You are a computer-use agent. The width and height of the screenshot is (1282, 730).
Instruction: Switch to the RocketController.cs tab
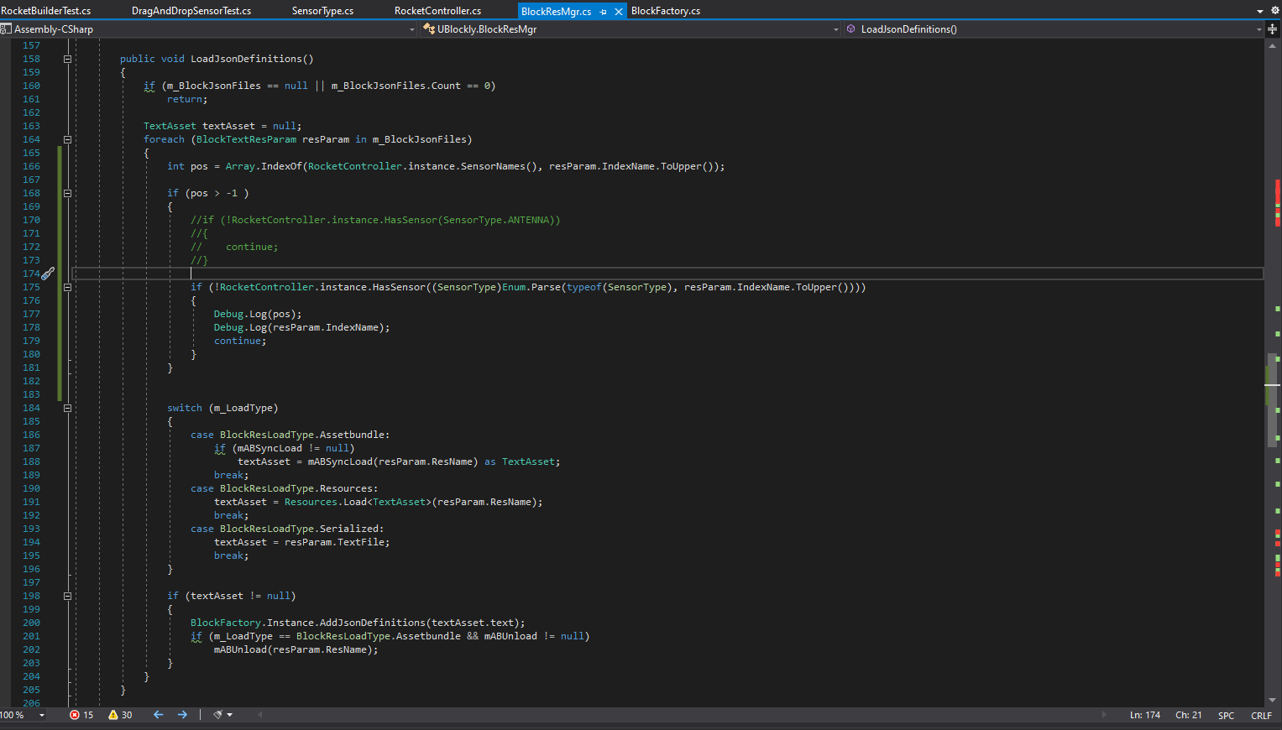(x=437, y=11)
